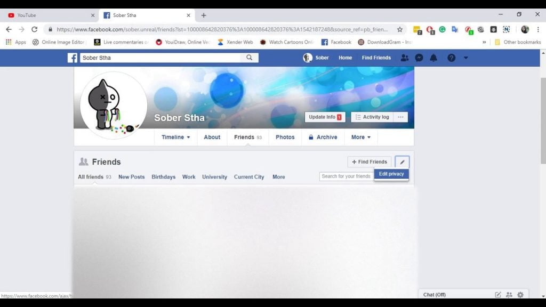The width and height of the screenshot is (546, 307).
Task: Click the Chrome profile avatar
Action: pyautogui.click(x=525, y=30)
